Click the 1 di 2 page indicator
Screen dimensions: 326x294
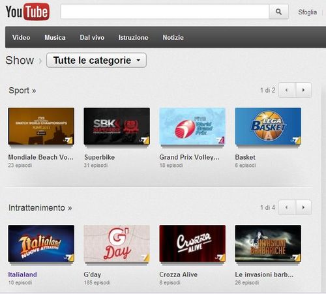(268, 90)
